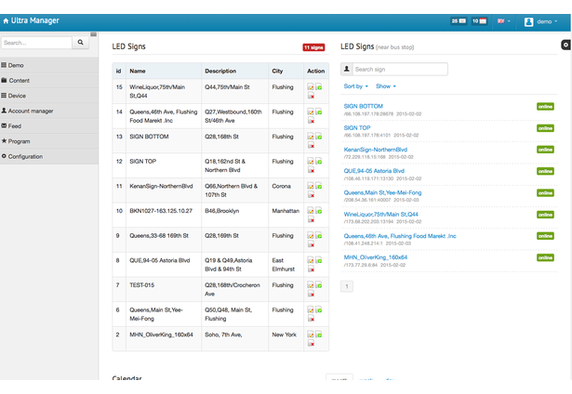Open the Ultra Manager home icon

(6, 21)
